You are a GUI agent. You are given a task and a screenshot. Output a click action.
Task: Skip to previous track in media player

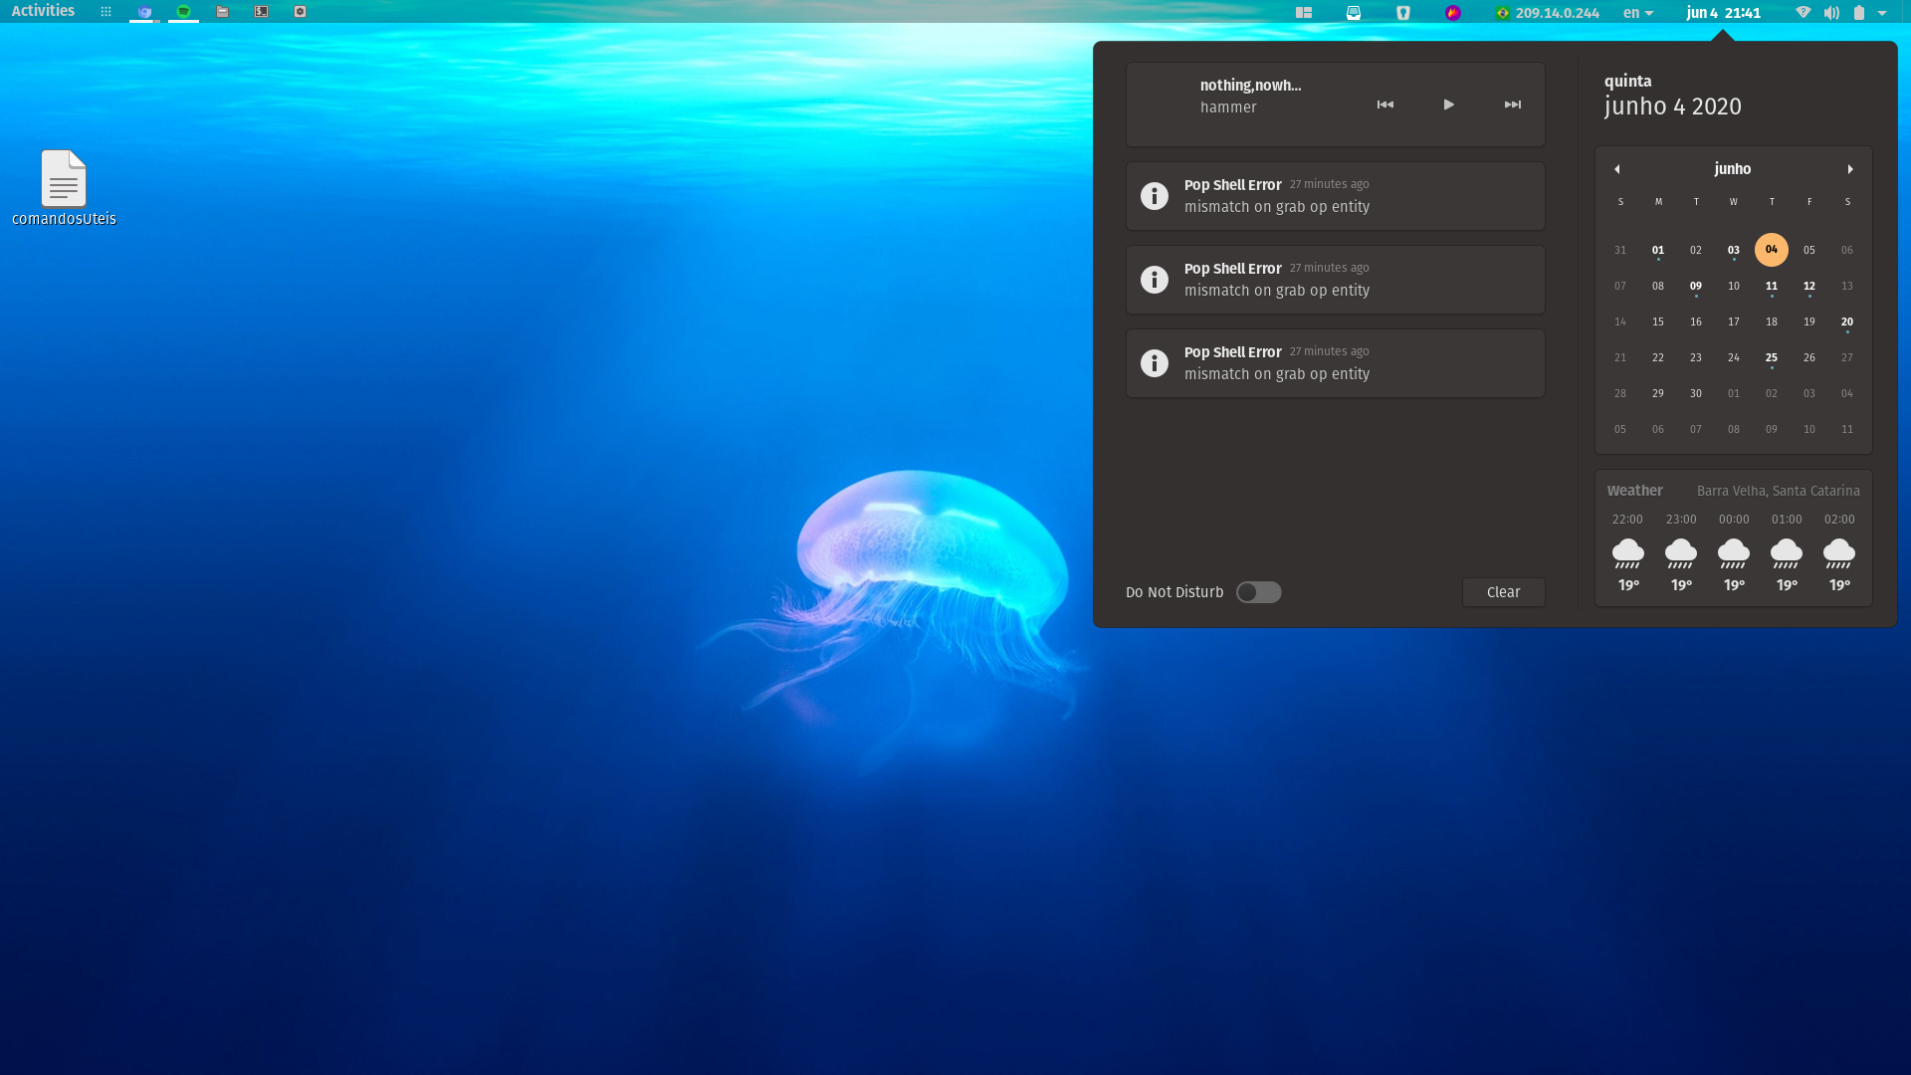pyautogui.click(x=1385, y=105)
